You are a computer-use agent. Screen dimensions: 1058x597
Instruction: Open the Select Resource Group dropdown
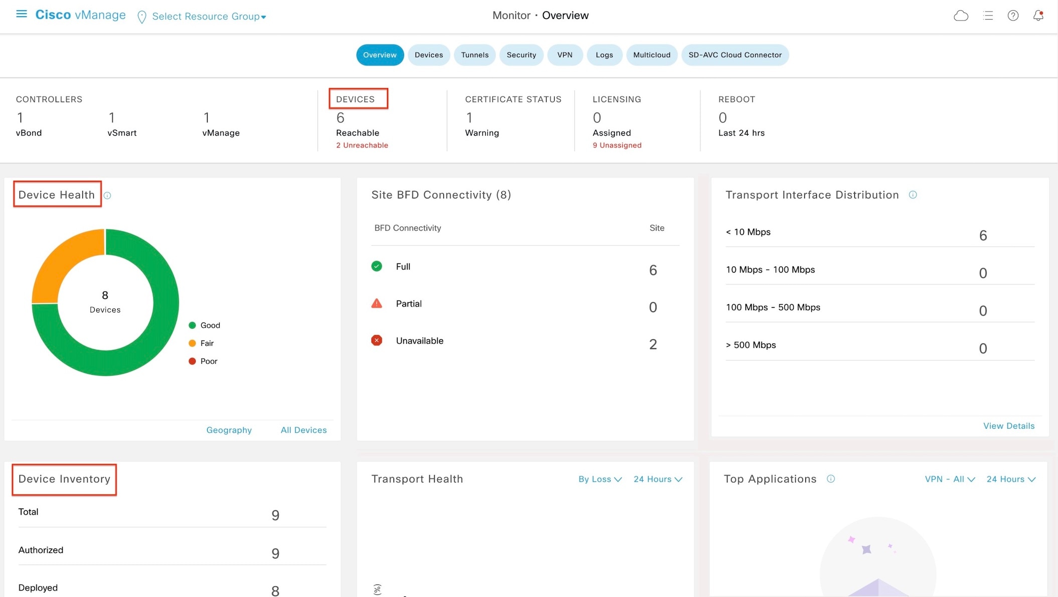click(209, 17)
